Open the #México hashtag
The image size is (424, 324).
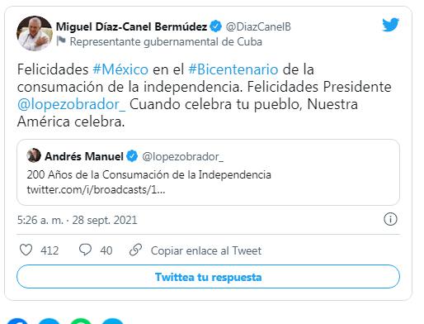pos(120,69)
